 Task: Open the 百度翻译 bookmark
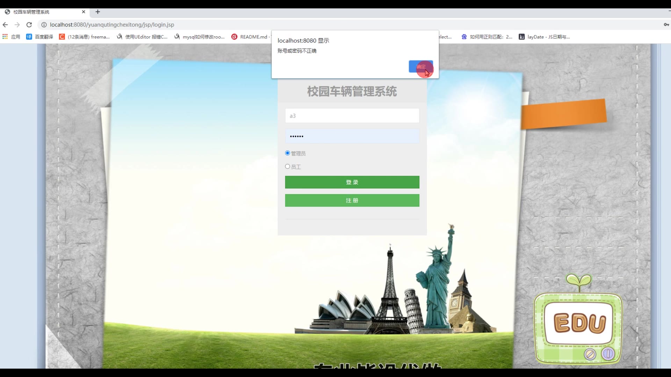pyautogui.click(x=39, y=37)
